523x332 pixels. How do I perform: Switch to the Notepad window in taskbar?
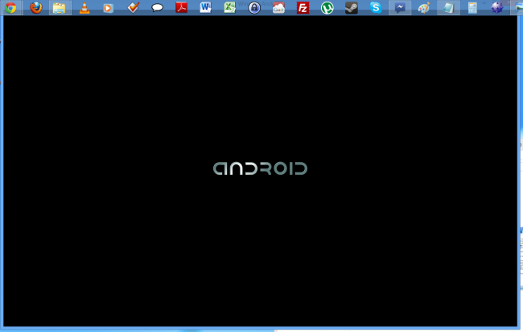(448, 8)
